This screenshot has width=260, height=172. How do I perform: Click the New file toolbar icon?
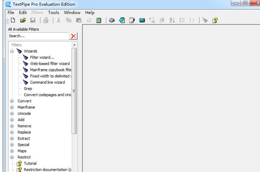13,20
